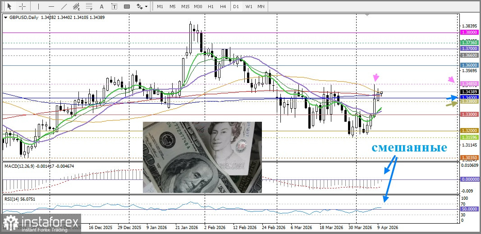Click the 16 Dec 2025 date label
Screen dimensions: 481x234
point(101,228)
